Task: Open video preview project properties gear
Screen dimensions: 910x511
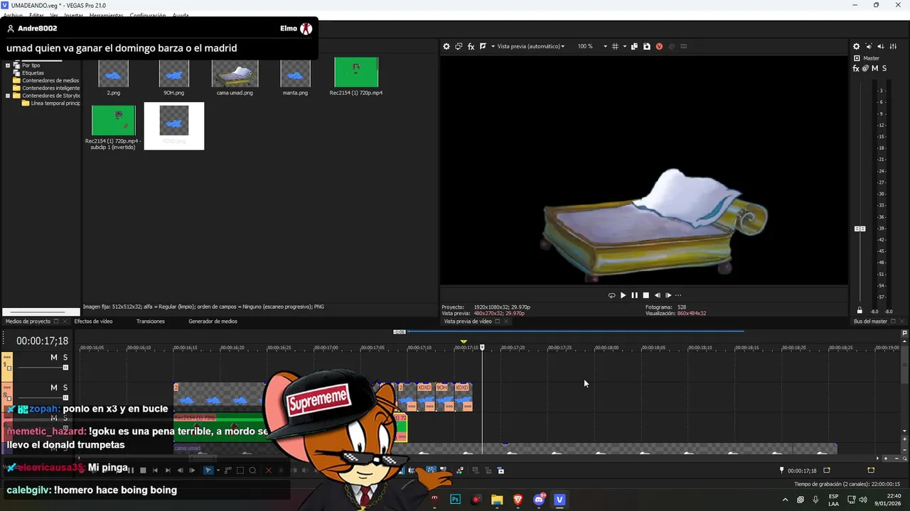Action: pyautogui.click(x=446, y=46)
